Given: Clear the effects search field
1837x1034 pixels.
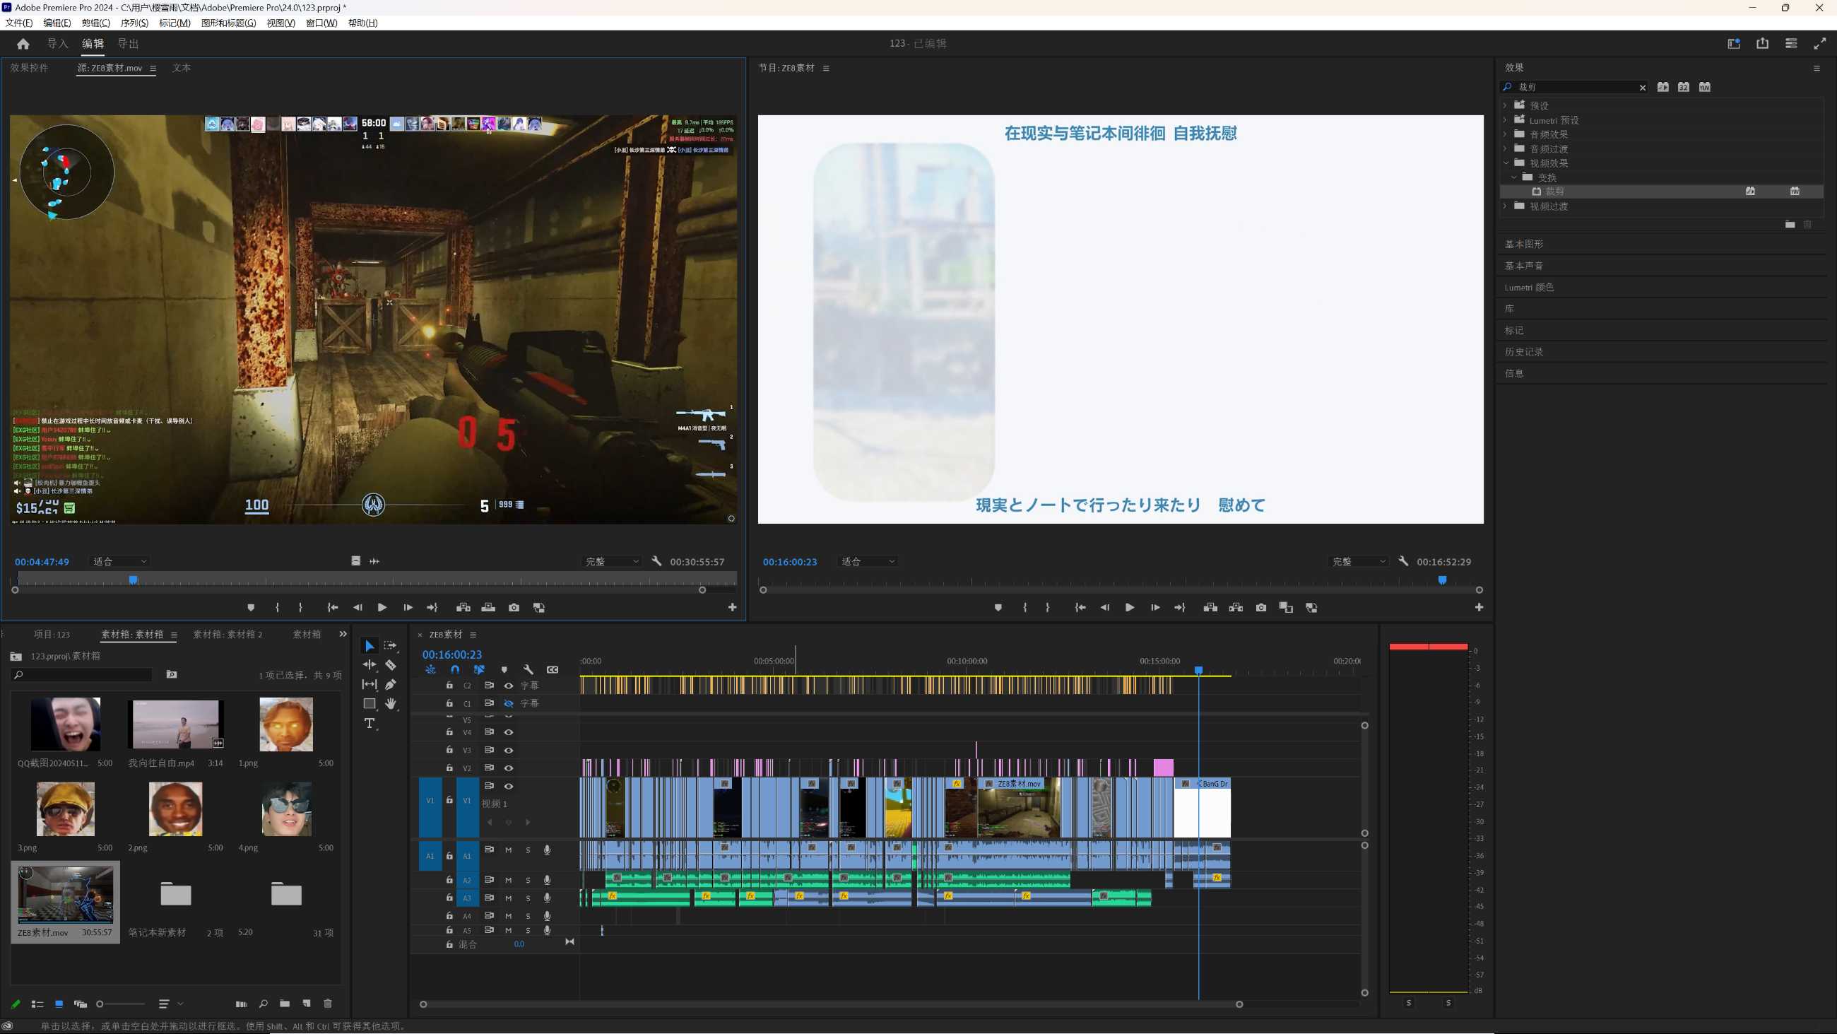Looking at the screenshot, I should click(x=1642, y=87).
